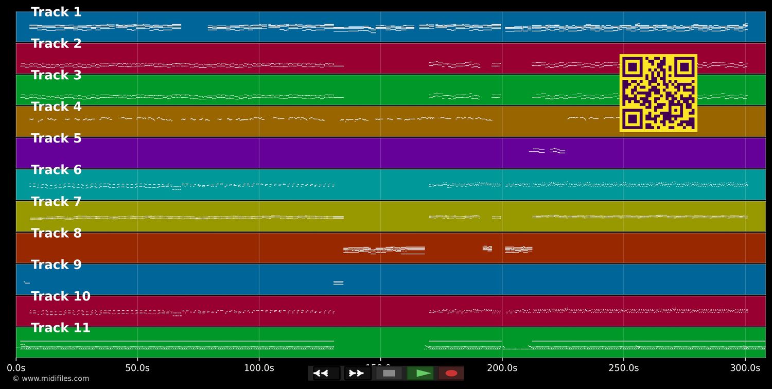
Task: Click the red Record button
Action: [451, 374]
